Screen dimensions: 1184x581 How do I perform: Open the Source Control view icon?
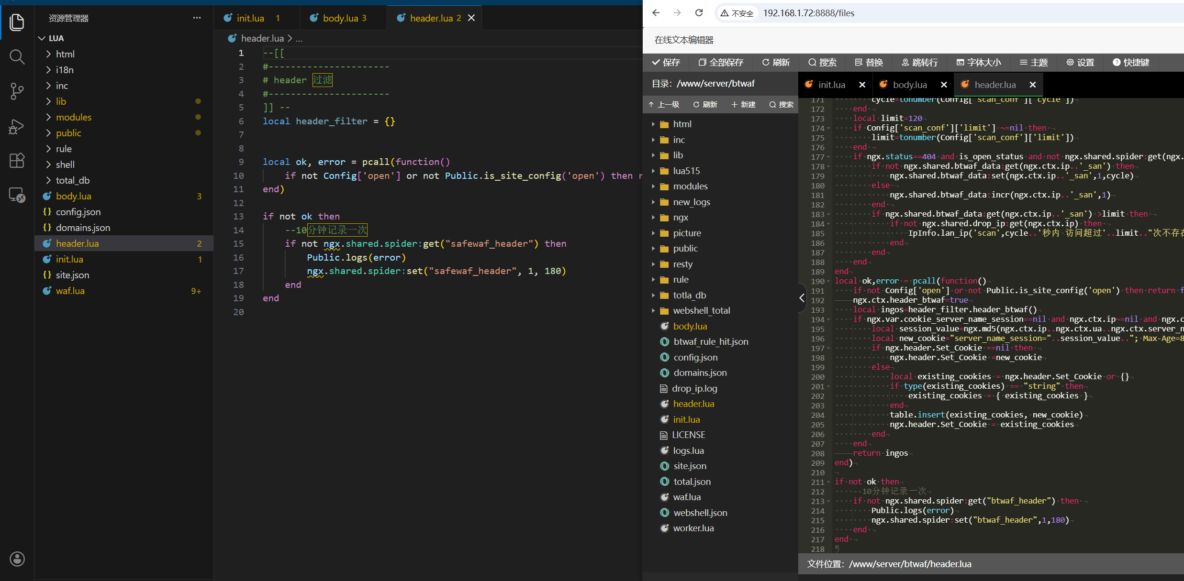[17, 91]
